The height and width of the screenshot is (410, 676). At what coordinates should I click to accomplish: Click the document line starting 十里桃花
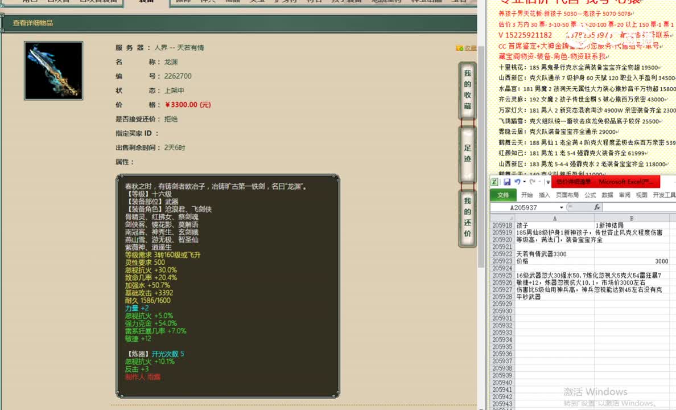[x=580, y=67]
